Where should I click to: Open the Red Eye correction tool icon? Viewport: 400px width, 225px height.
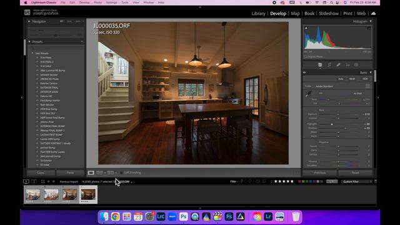(347, 65)
